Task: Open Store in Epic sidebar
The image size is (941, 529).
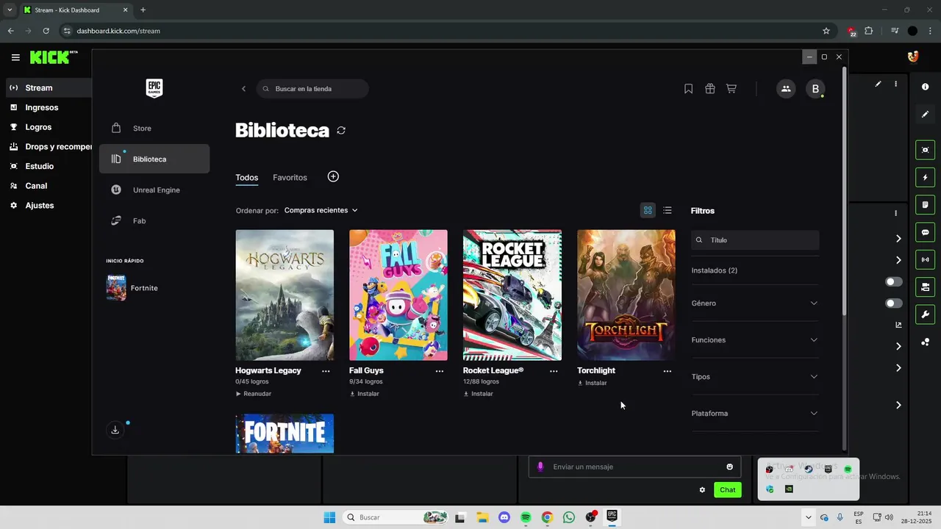Action: [x=154, y=129]
